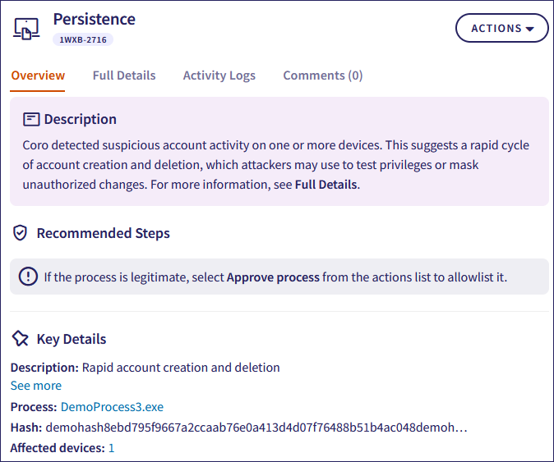
Task: Click the exclamation alert icon in recommendation
Action: 28,277
